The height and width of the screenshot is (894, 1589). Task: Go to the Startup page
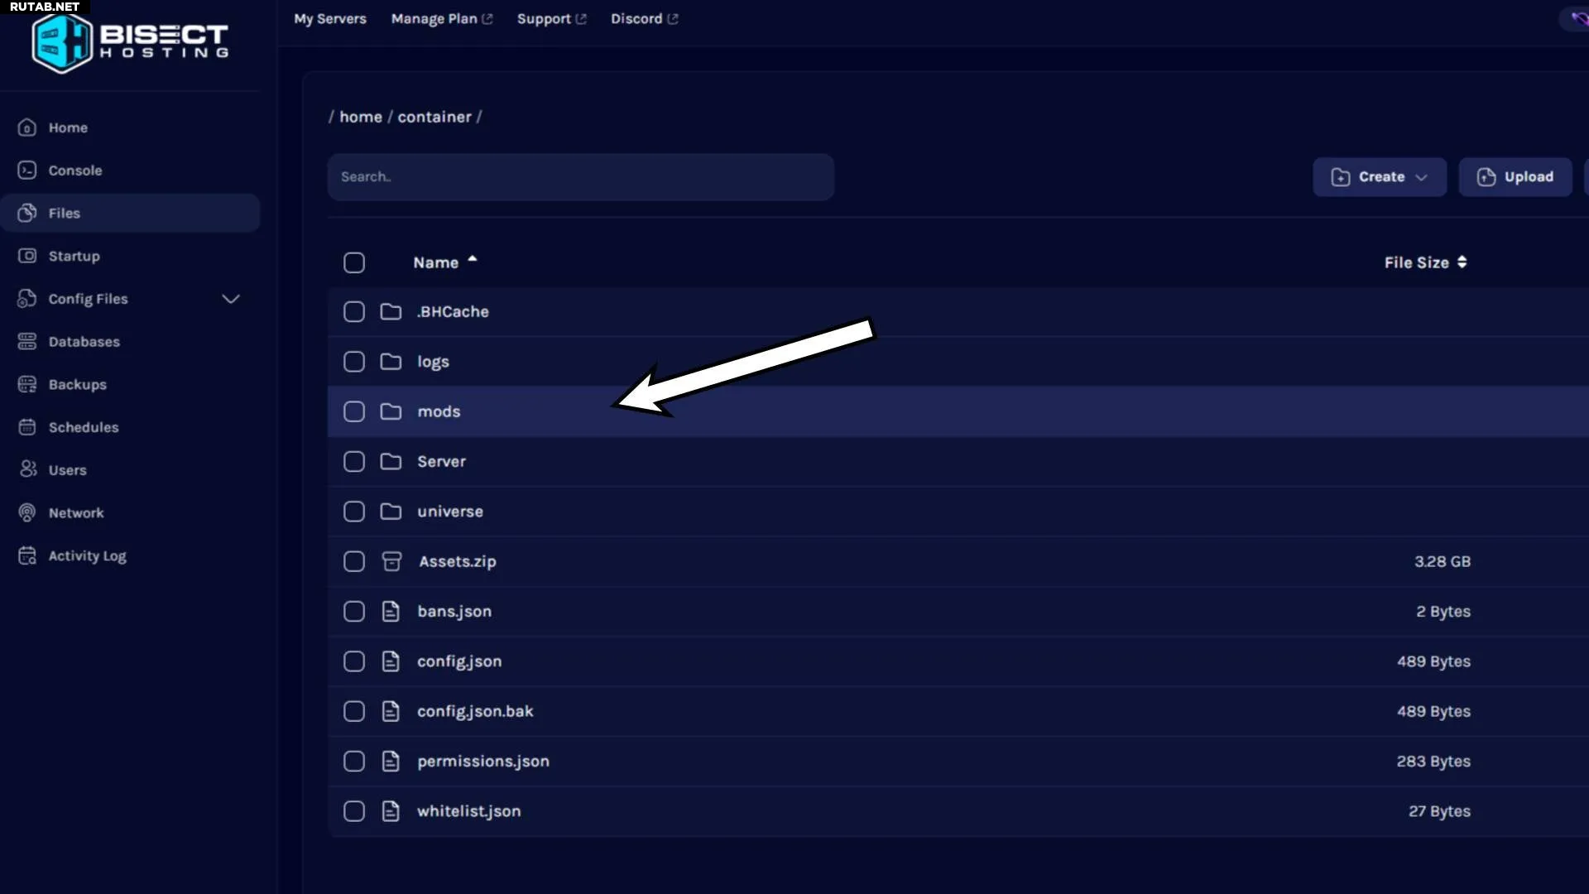(74, 256)
